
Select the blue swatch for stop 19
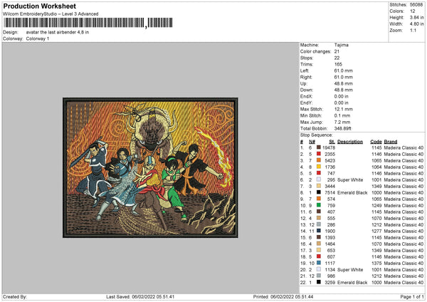pos(319,263)
